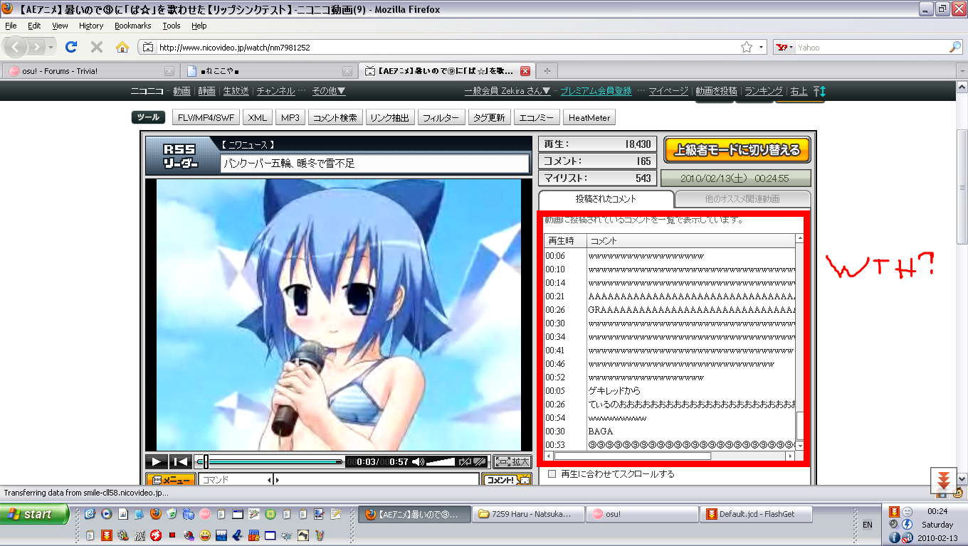Click the HeatMeter tool button
Screen dimensions: 968x546
tap(589, 117)
